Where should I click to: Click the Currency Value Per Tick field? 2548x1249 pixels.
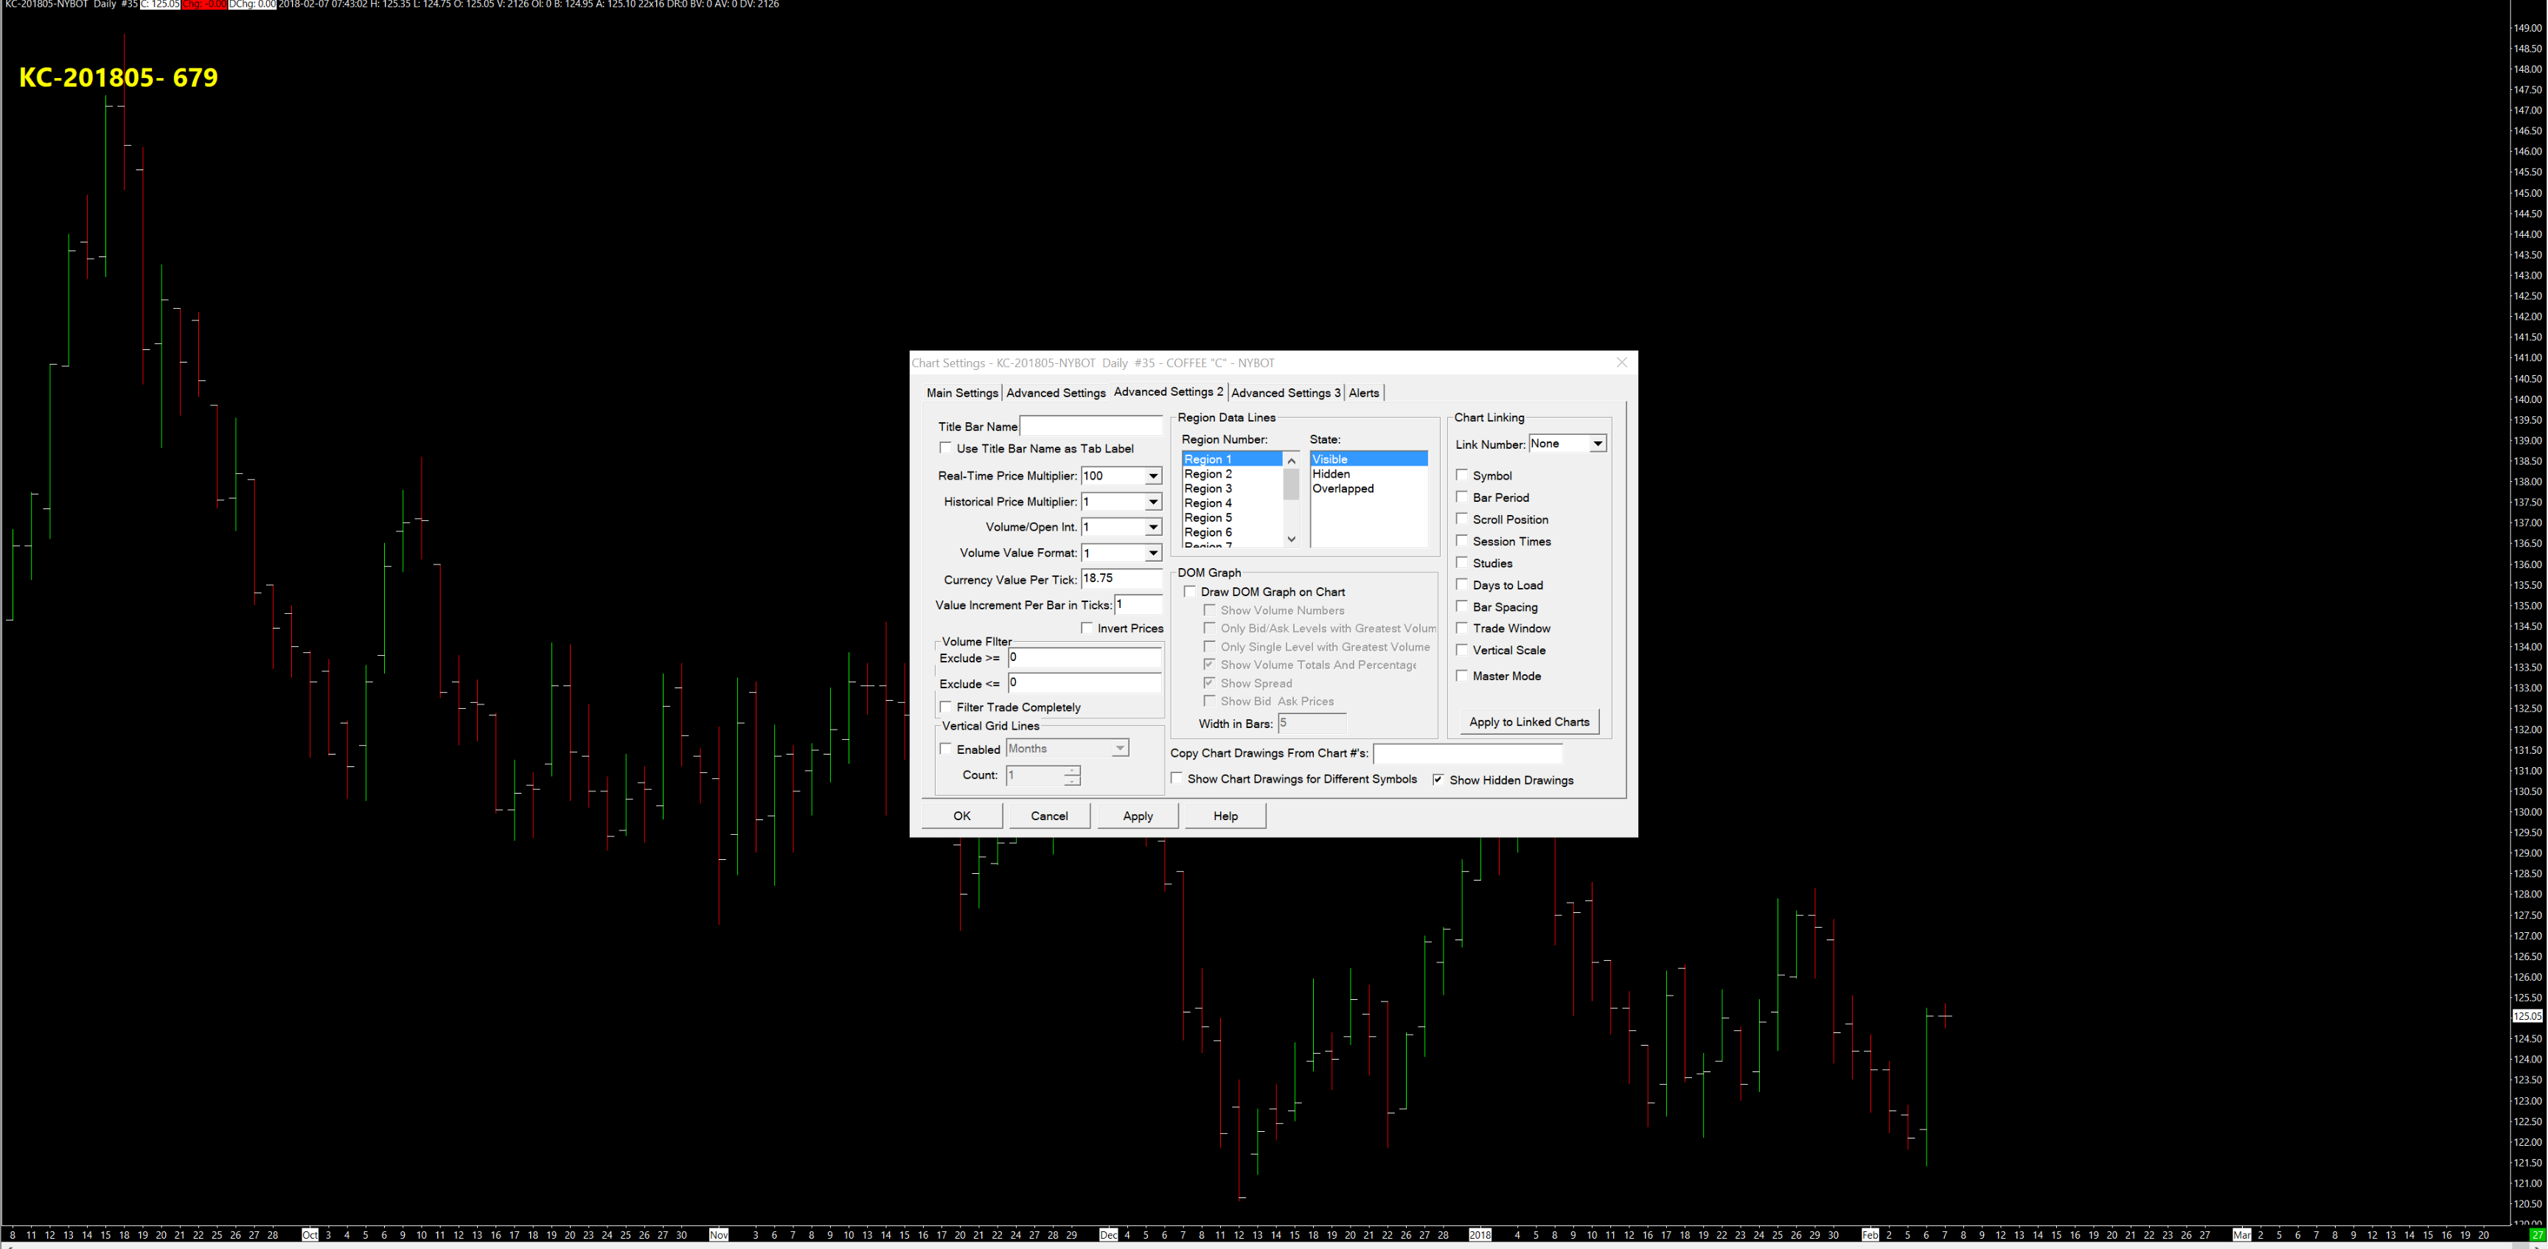pyautogui.click(x=1120, y=578)
